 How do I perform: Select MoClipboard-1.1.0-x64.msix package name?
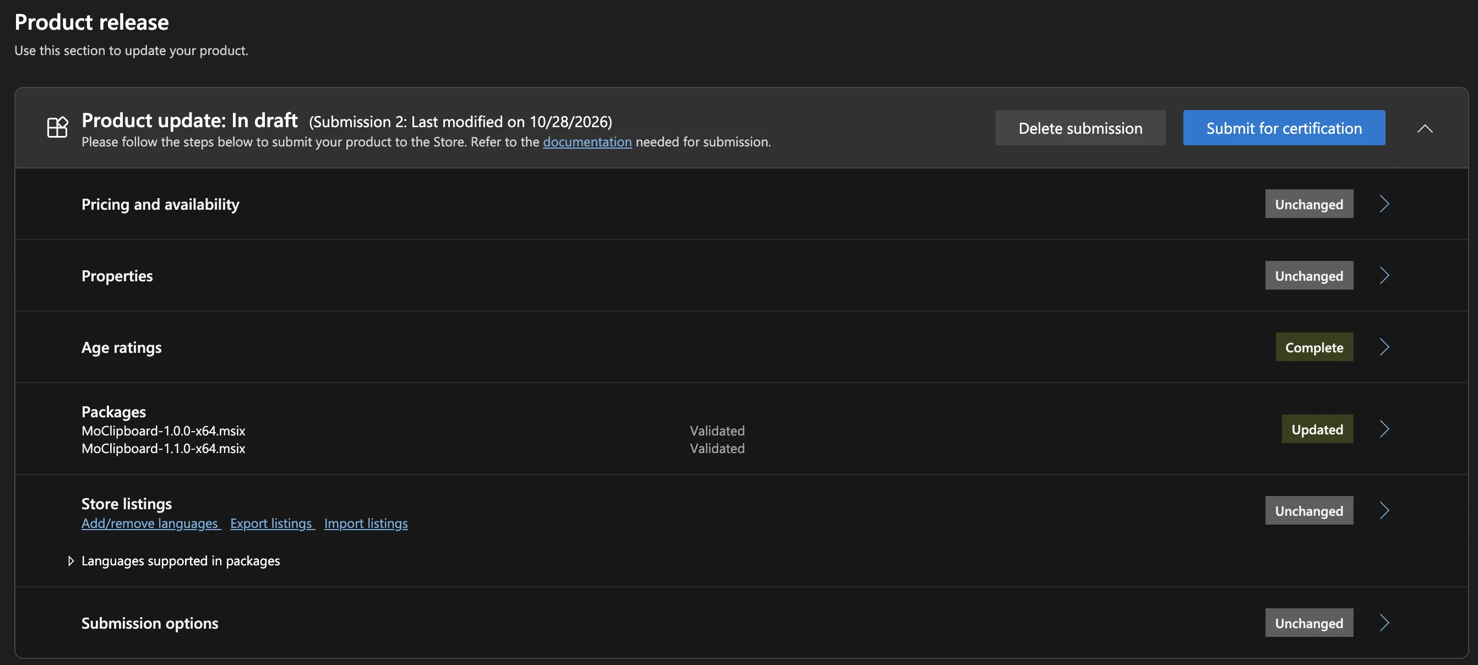164,449
